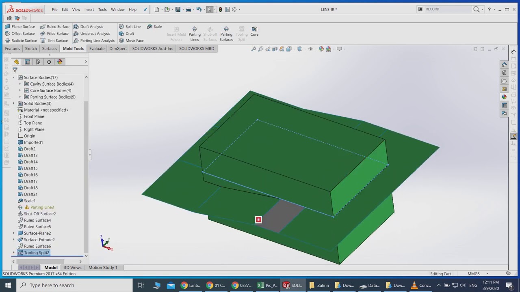
Task: Open the Options gear icon
Action: 234,9
